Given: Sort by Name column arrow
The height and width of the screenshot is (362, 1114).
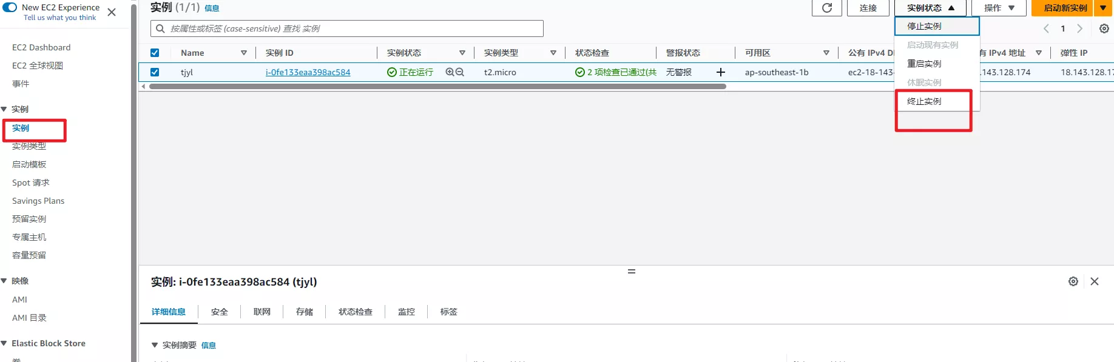Looking at the screenshot, I should coord(244,53).
